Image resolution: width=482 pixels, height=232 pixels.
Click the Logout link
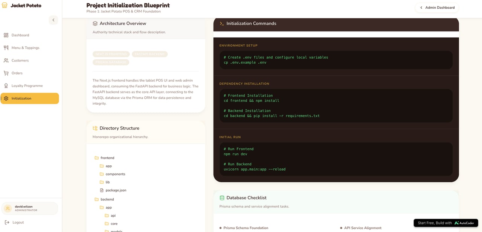(14, 222)
